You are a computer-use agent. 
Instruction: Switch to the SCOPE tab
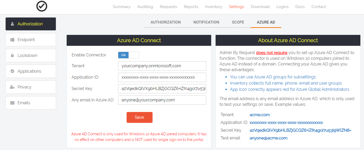tap(238, 22)
